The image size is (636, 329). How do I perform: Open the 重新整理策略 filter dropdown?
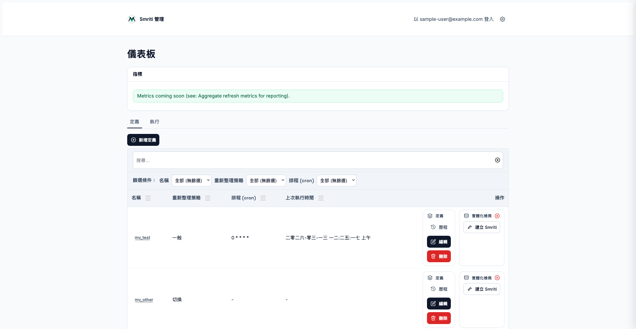tap(266, 181)
